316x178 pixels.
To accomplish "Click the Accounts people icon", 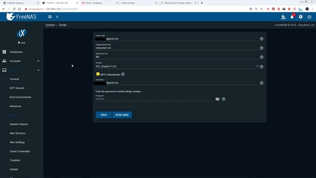I will (4, 61).
